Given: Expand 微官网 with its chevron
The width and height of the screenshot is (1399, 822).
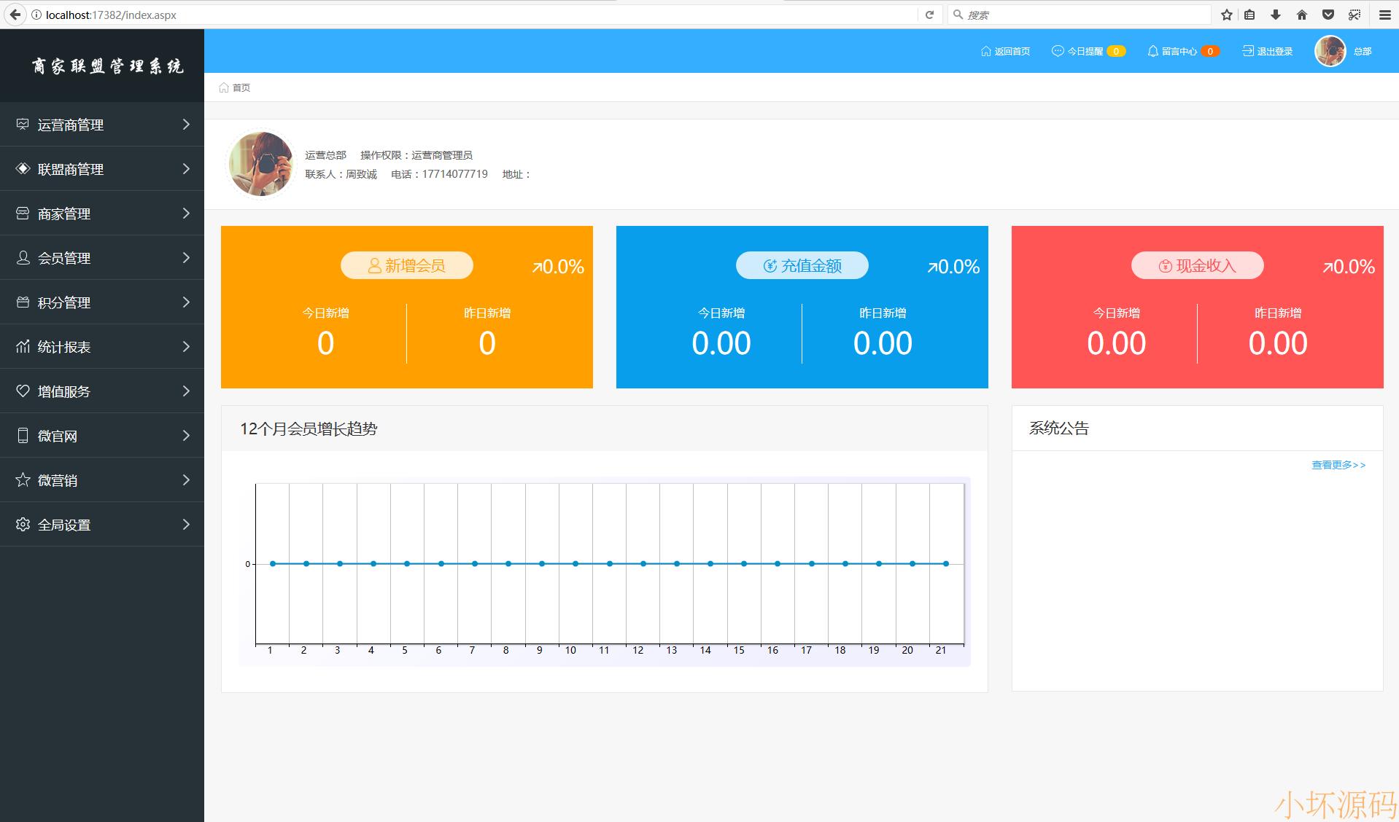Looking at the screenshot, I should point(186,436).
